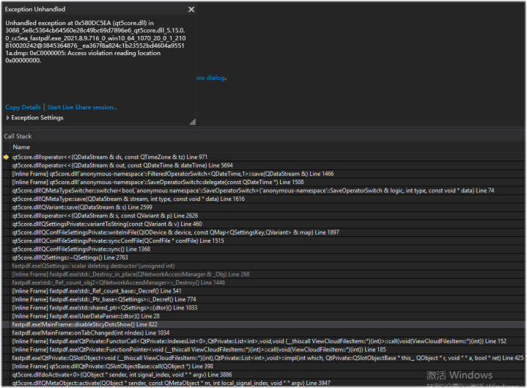Screen dimensions: 527x388
Task: Close the Exception Unhandled popup
Action: pyautogui.click(x=191, y=10)
